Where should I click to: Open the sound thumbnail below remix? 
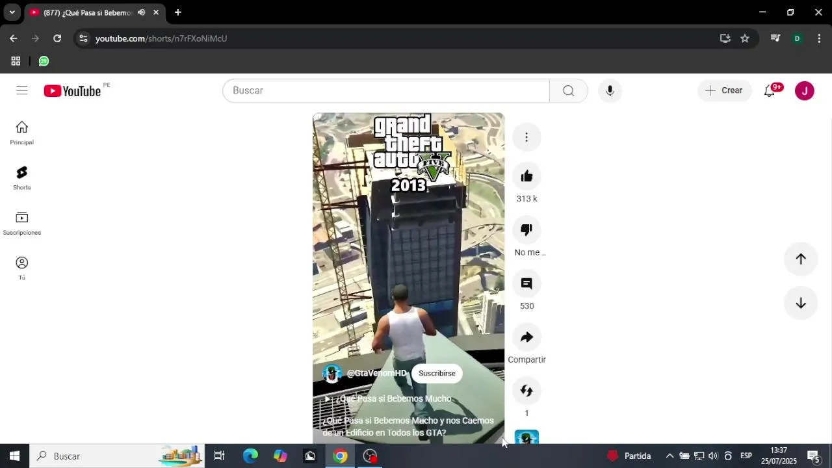[x=526, y=437]
